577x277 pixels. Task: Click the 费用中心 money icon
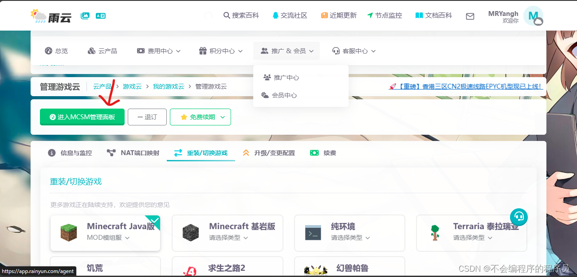[141, 51]
